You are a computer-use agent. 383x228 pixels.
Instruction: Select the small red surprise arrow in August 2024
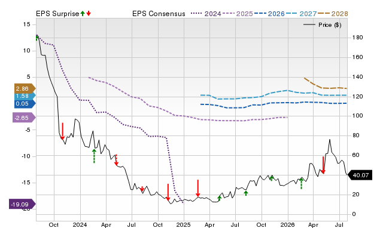coord(142,189)
